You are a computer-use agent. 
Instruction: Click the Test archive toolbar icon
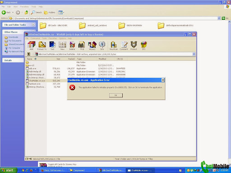tap(52, 46)
